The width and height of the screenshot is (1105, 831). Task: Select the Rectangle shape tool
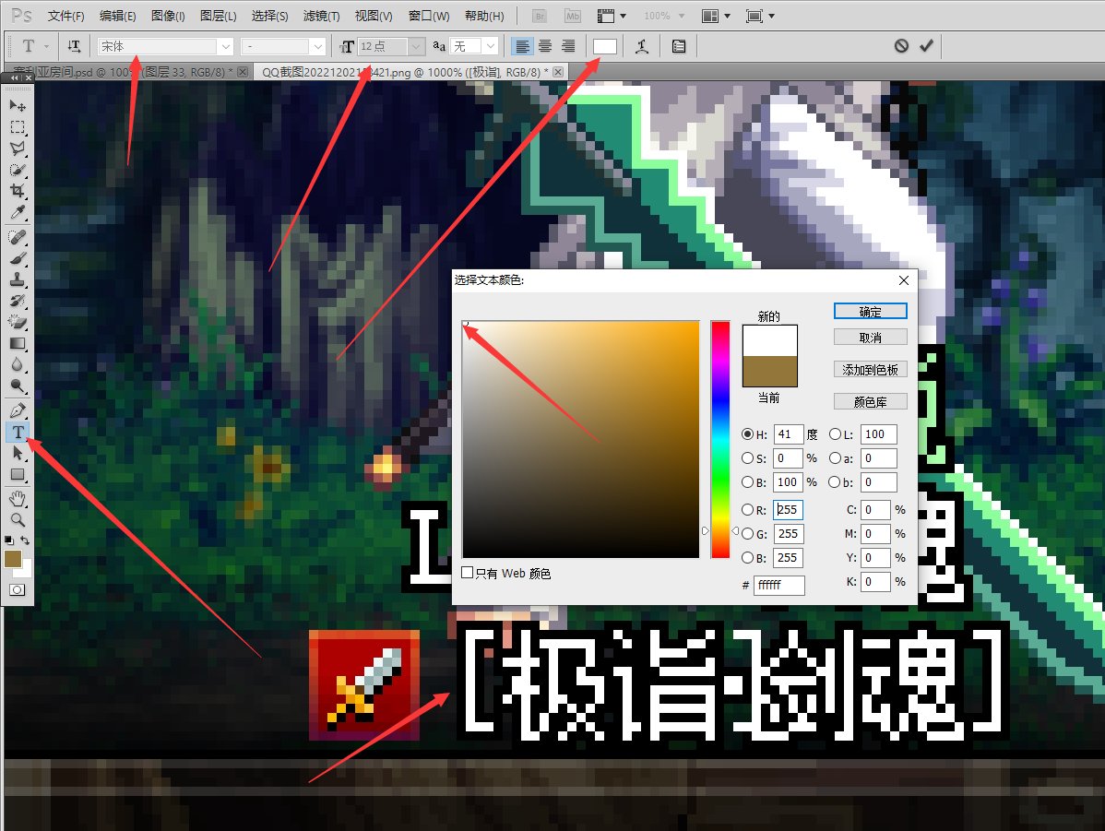18,474
